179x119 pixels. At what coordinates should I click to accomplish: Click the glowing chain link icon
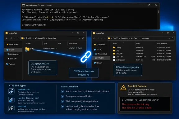coord(86,57)
